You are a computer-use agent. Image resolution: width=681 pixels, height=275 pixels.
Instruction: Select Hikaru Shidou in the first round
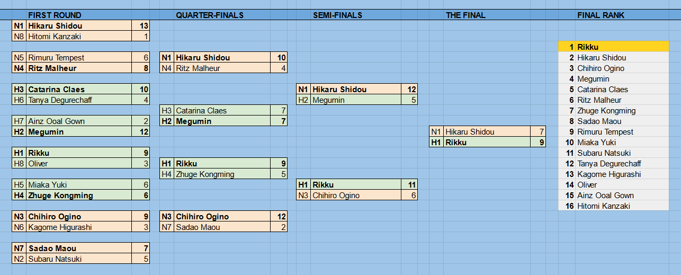click(79, 25)
